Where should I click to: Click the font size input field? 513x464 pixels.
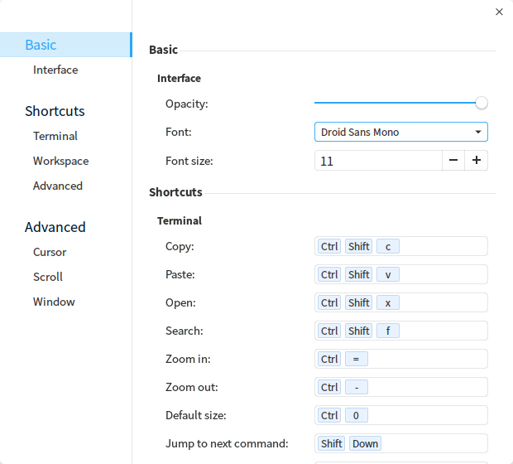(x=377, y=161)
